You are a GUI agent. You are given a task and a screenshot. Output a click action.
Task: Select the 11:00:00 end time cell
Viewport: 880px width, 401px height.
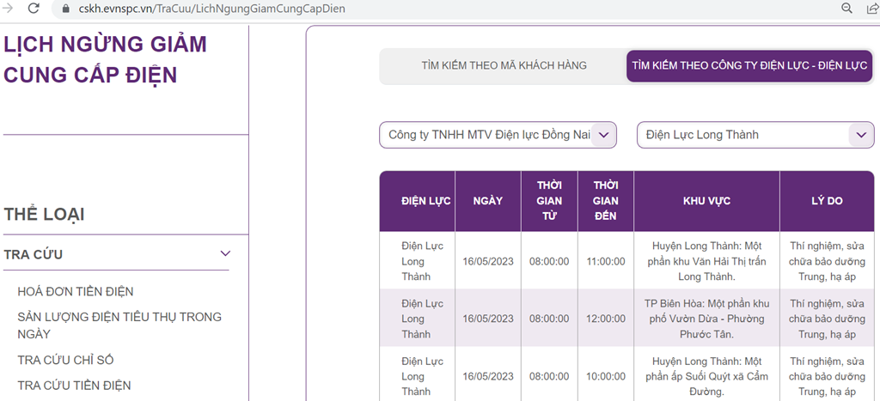click(606, 261)
